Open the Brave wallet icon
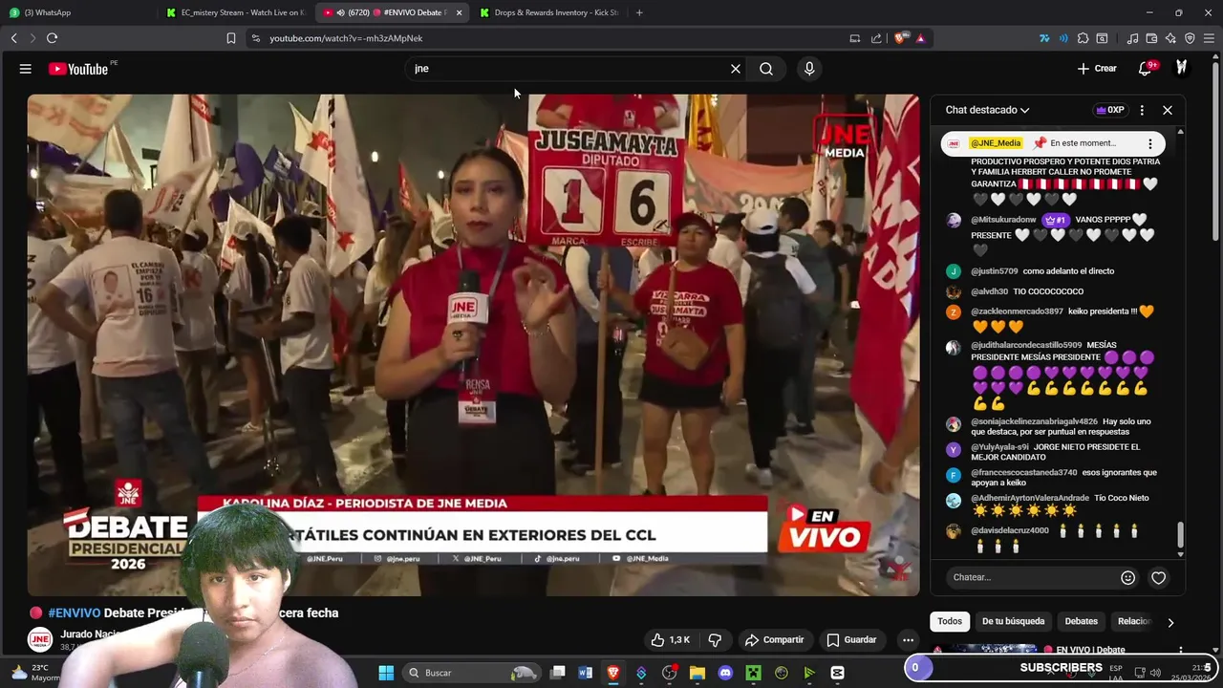Screen dimensions: 1223x688 point(1151,38)
